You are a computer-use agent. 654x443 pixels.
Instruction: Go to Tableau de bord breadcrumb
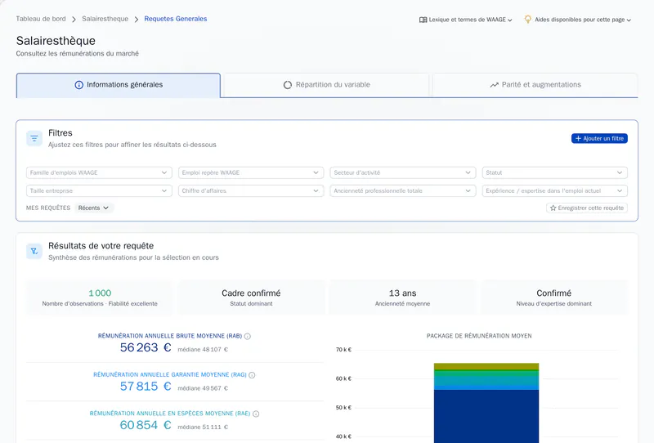coord(41,19)
